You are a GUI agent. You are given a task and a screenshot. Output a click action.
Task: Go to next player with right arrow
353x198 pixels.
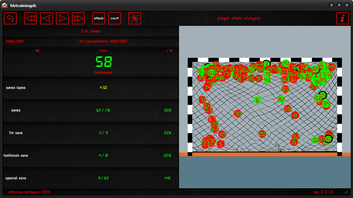(62, 18)
